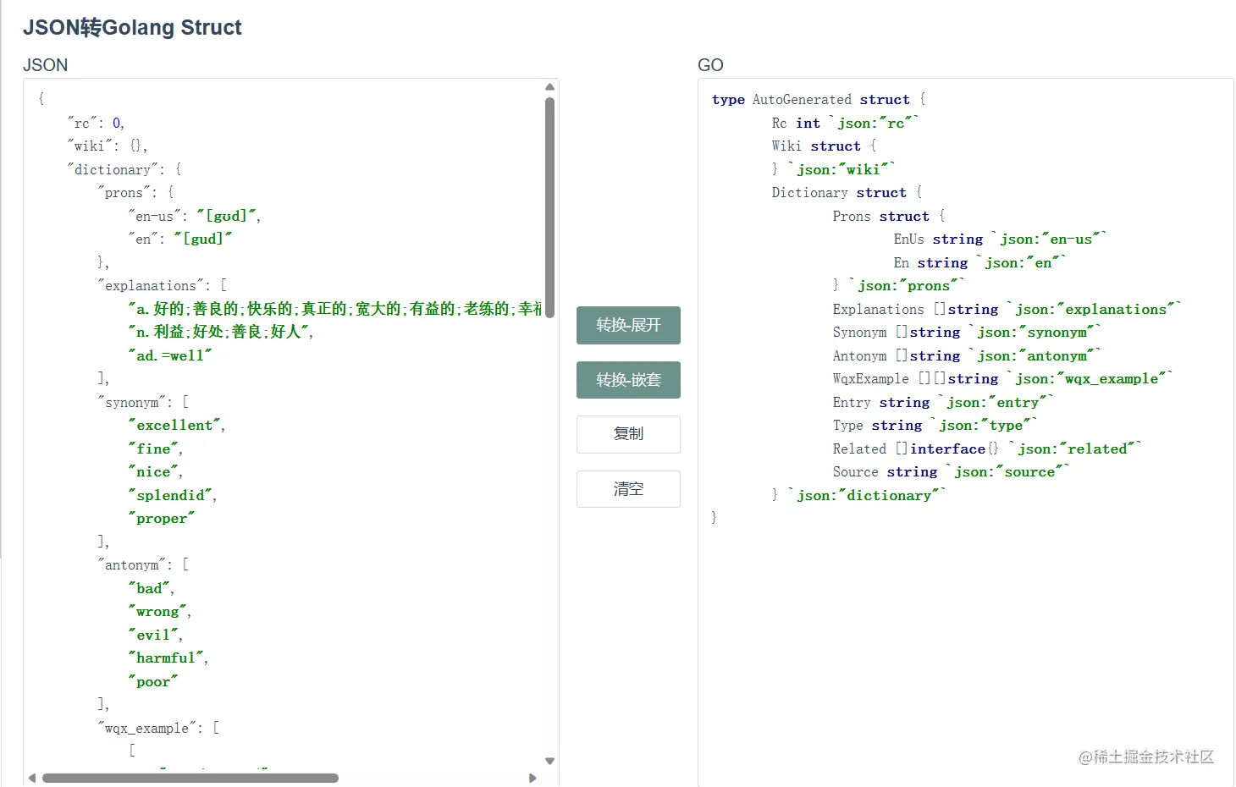The height and width of the screenshot is (787, 1236).
Task: Click the JSON pane's vertical scrollbar thumb
Action: [x=549, y=207]
